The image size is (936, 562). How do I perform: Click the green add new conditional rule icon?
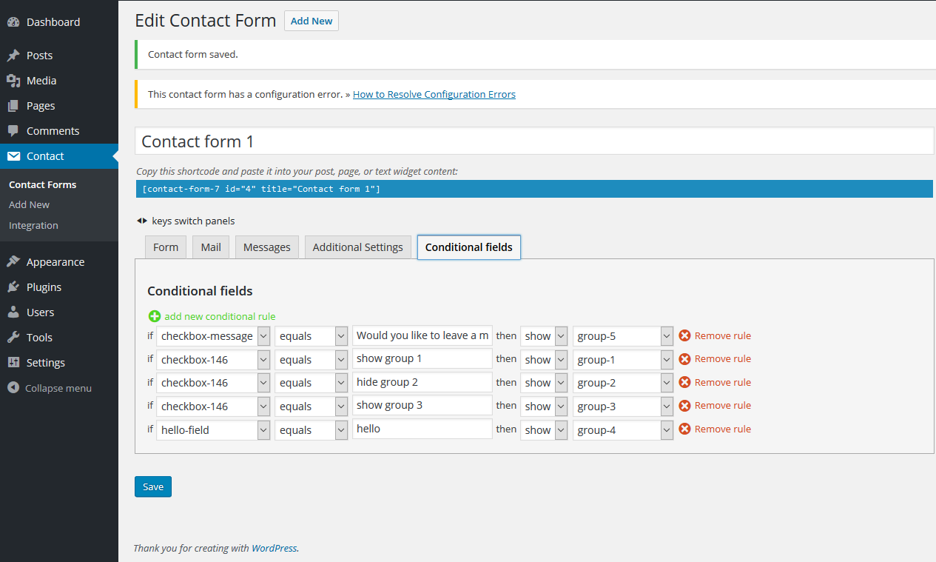click(154, 316)
